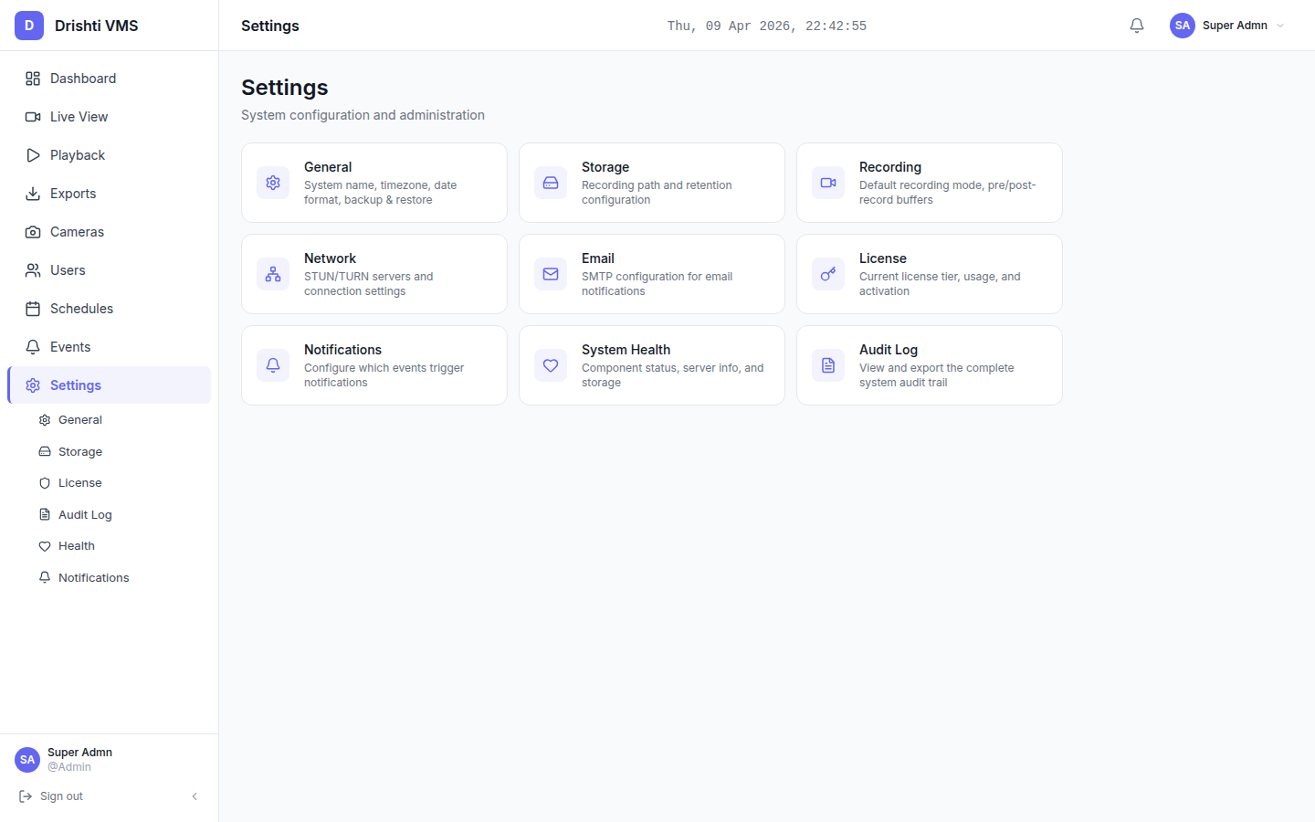Click the notification bell in the header
The image size is (1315, 822).
pyautogui.click(x=1136, y=25)
